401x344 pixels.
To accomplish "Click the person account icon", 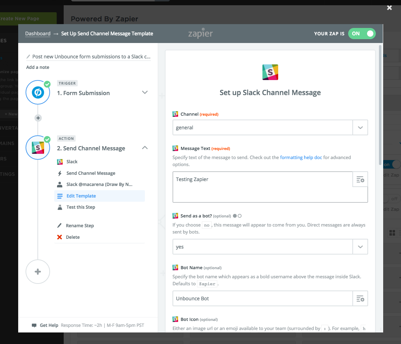I will point(59,185).
